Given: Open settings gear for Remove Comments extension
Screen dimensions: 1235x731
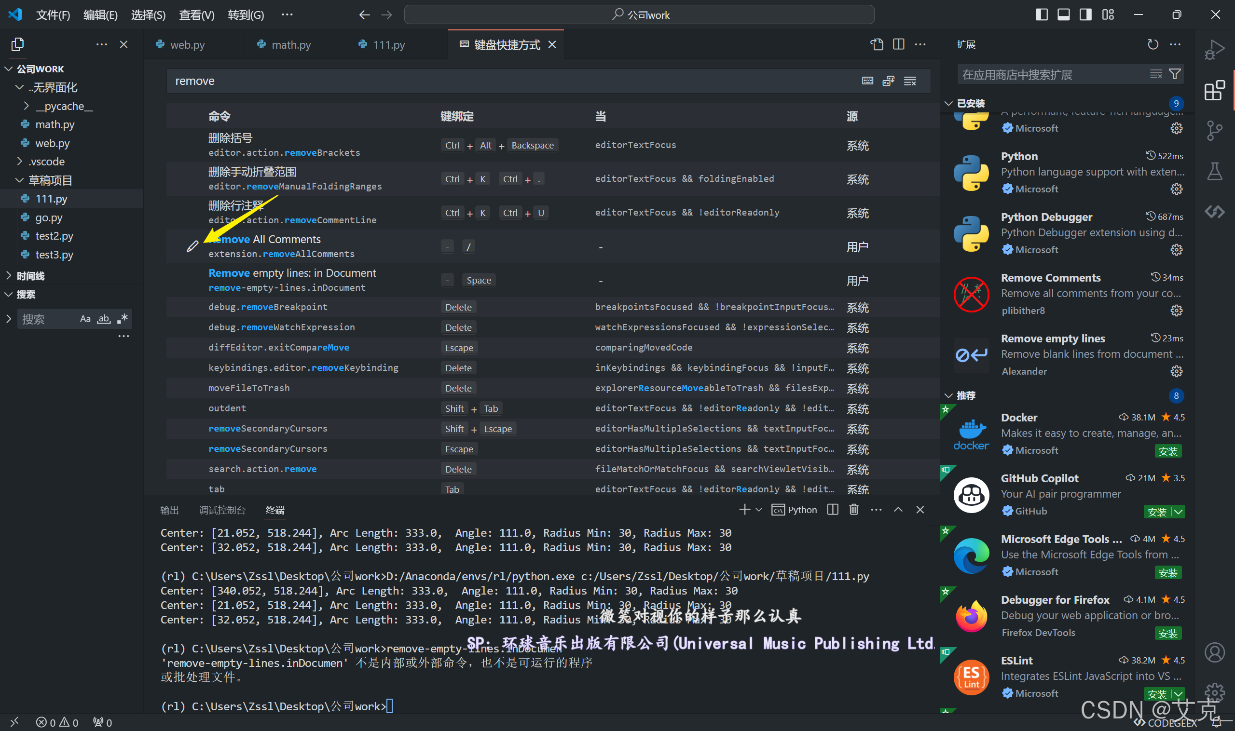Looking at the screenshot, I should [1176, 311].
